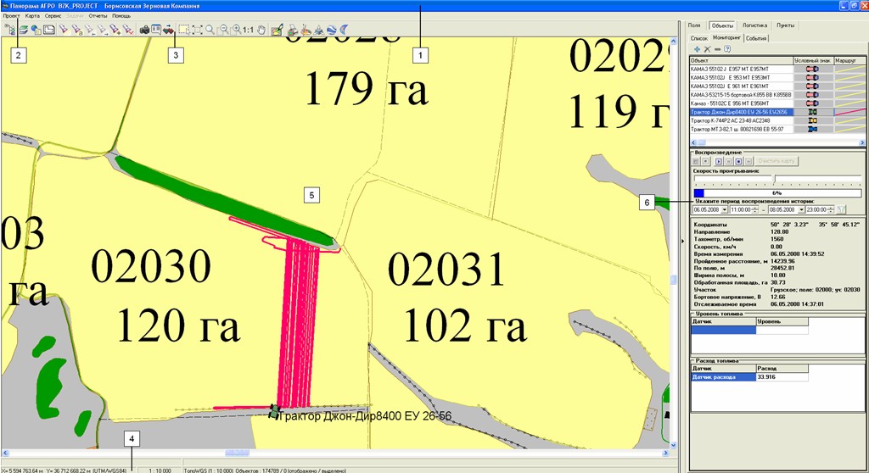Open the start date 06.05.2008 dropdown
This screenshot has height=473, width=869.
click(x=723, y=209)
